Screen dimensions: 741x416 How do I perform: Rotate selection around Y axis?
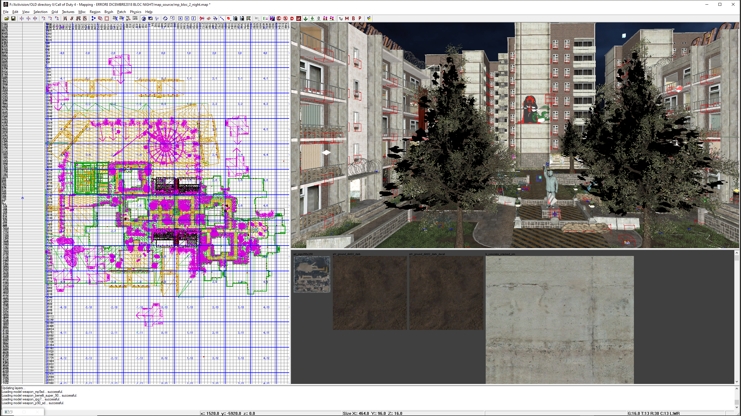pyautogui.click(x=50, y=18)
